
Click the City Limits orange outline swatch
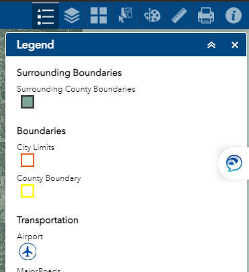pos(28,160)
